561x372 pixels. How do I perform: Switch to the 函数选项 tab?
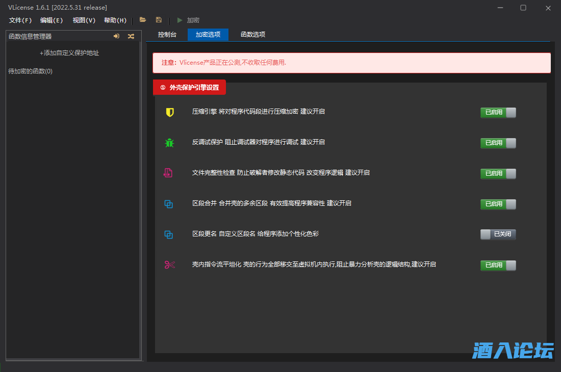pyautogui.click(x=253, y=35)
